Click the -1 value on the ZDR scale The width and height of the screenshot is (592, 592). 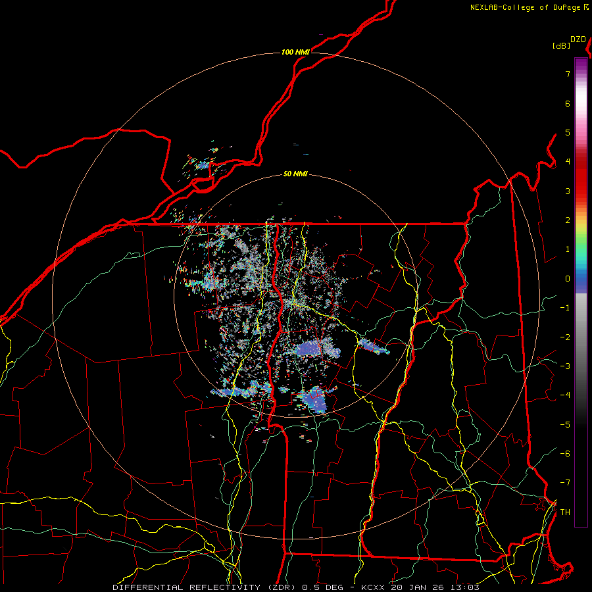(565, 308)
